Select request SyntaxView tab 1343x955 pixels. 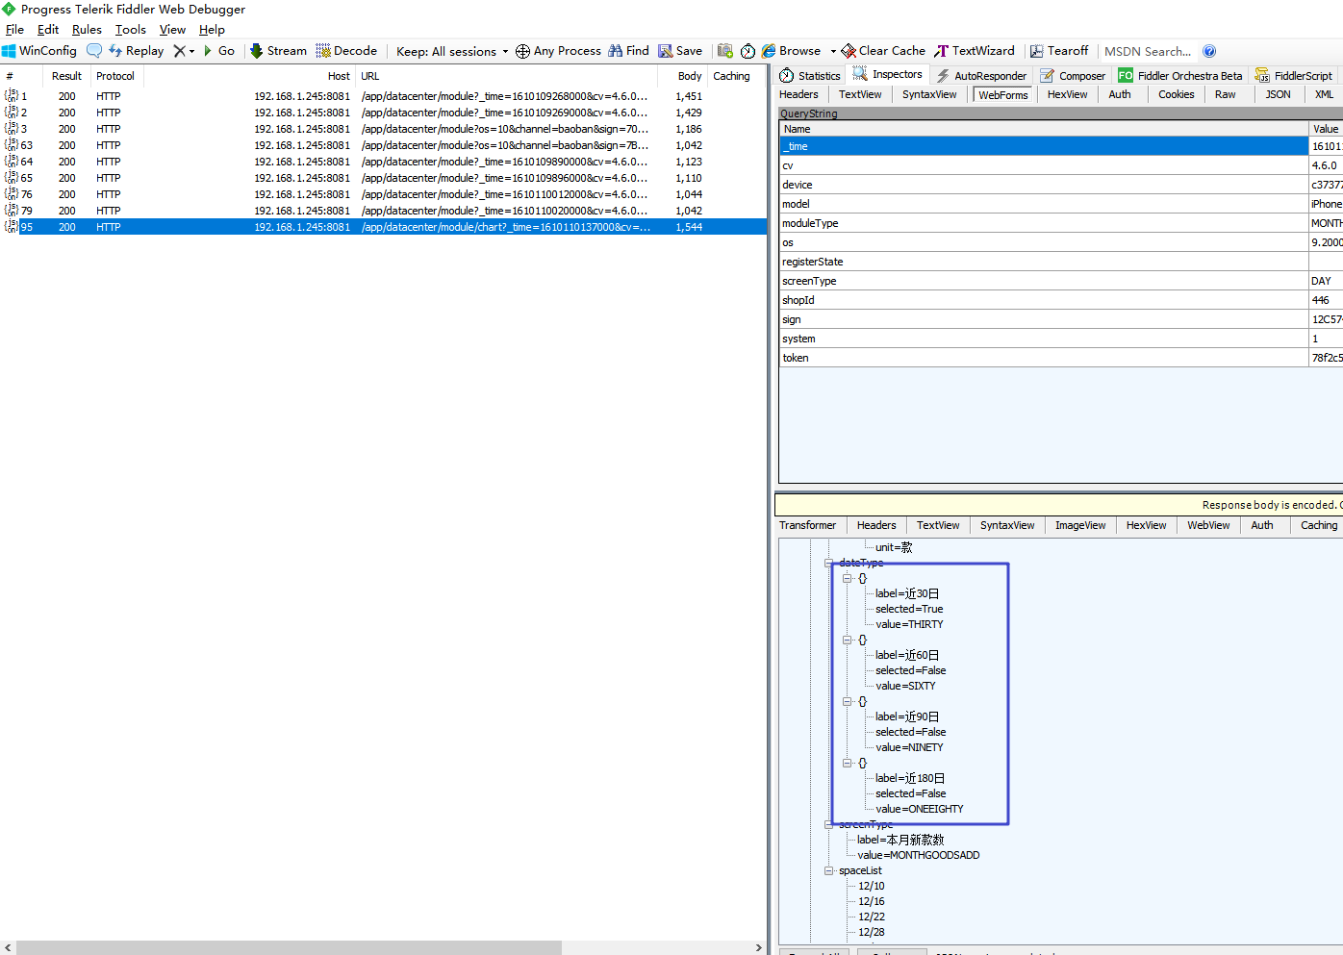pos(929,94)
